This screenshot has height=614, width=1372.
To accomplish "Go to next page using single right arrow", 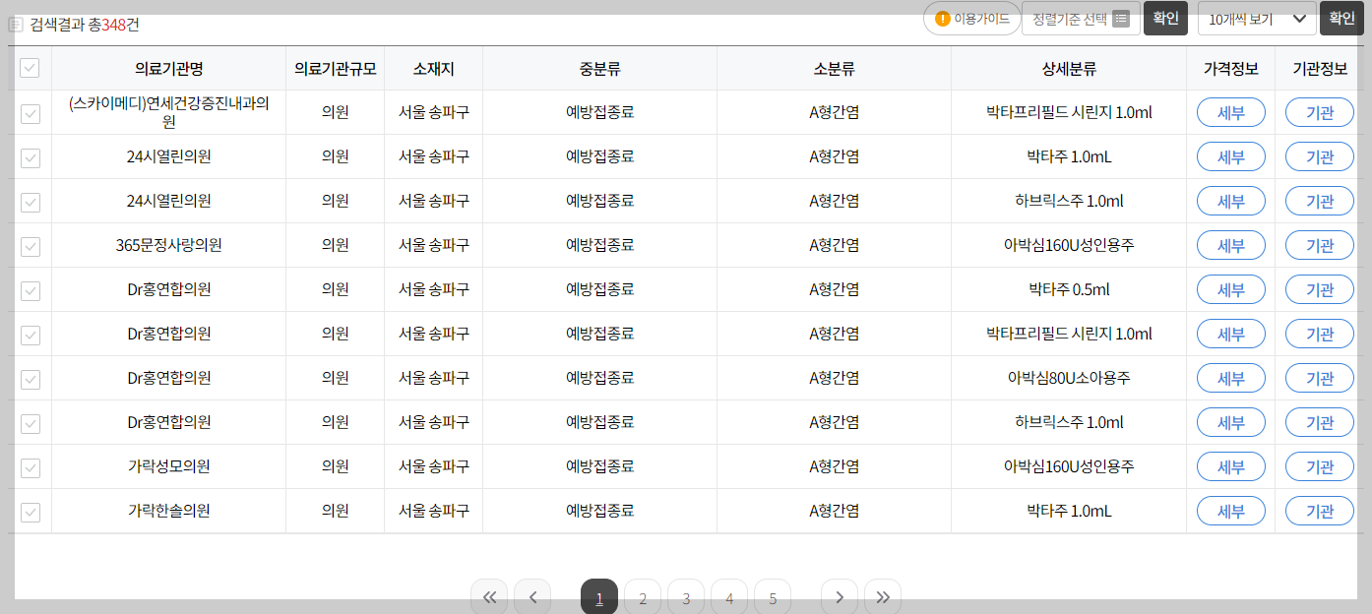I will tap(839, 595).
